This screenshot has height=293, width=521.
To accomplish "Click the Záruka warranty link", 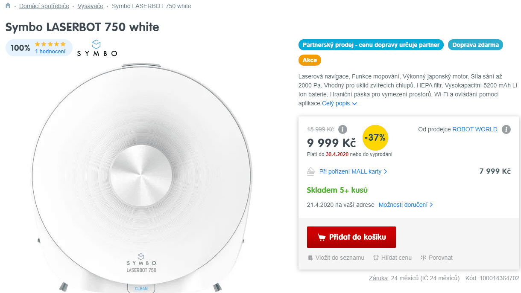I will click(x=378, y=278).
